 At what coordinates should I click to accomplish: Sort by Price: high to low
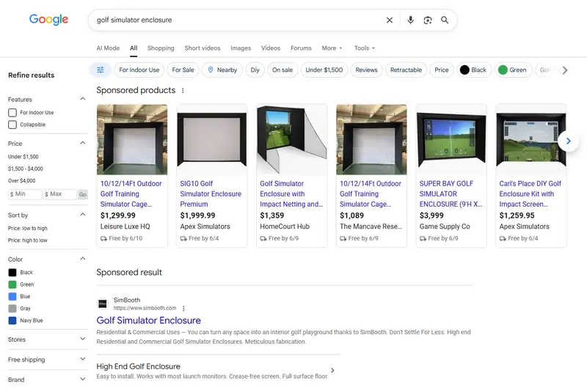pos(28,240)
